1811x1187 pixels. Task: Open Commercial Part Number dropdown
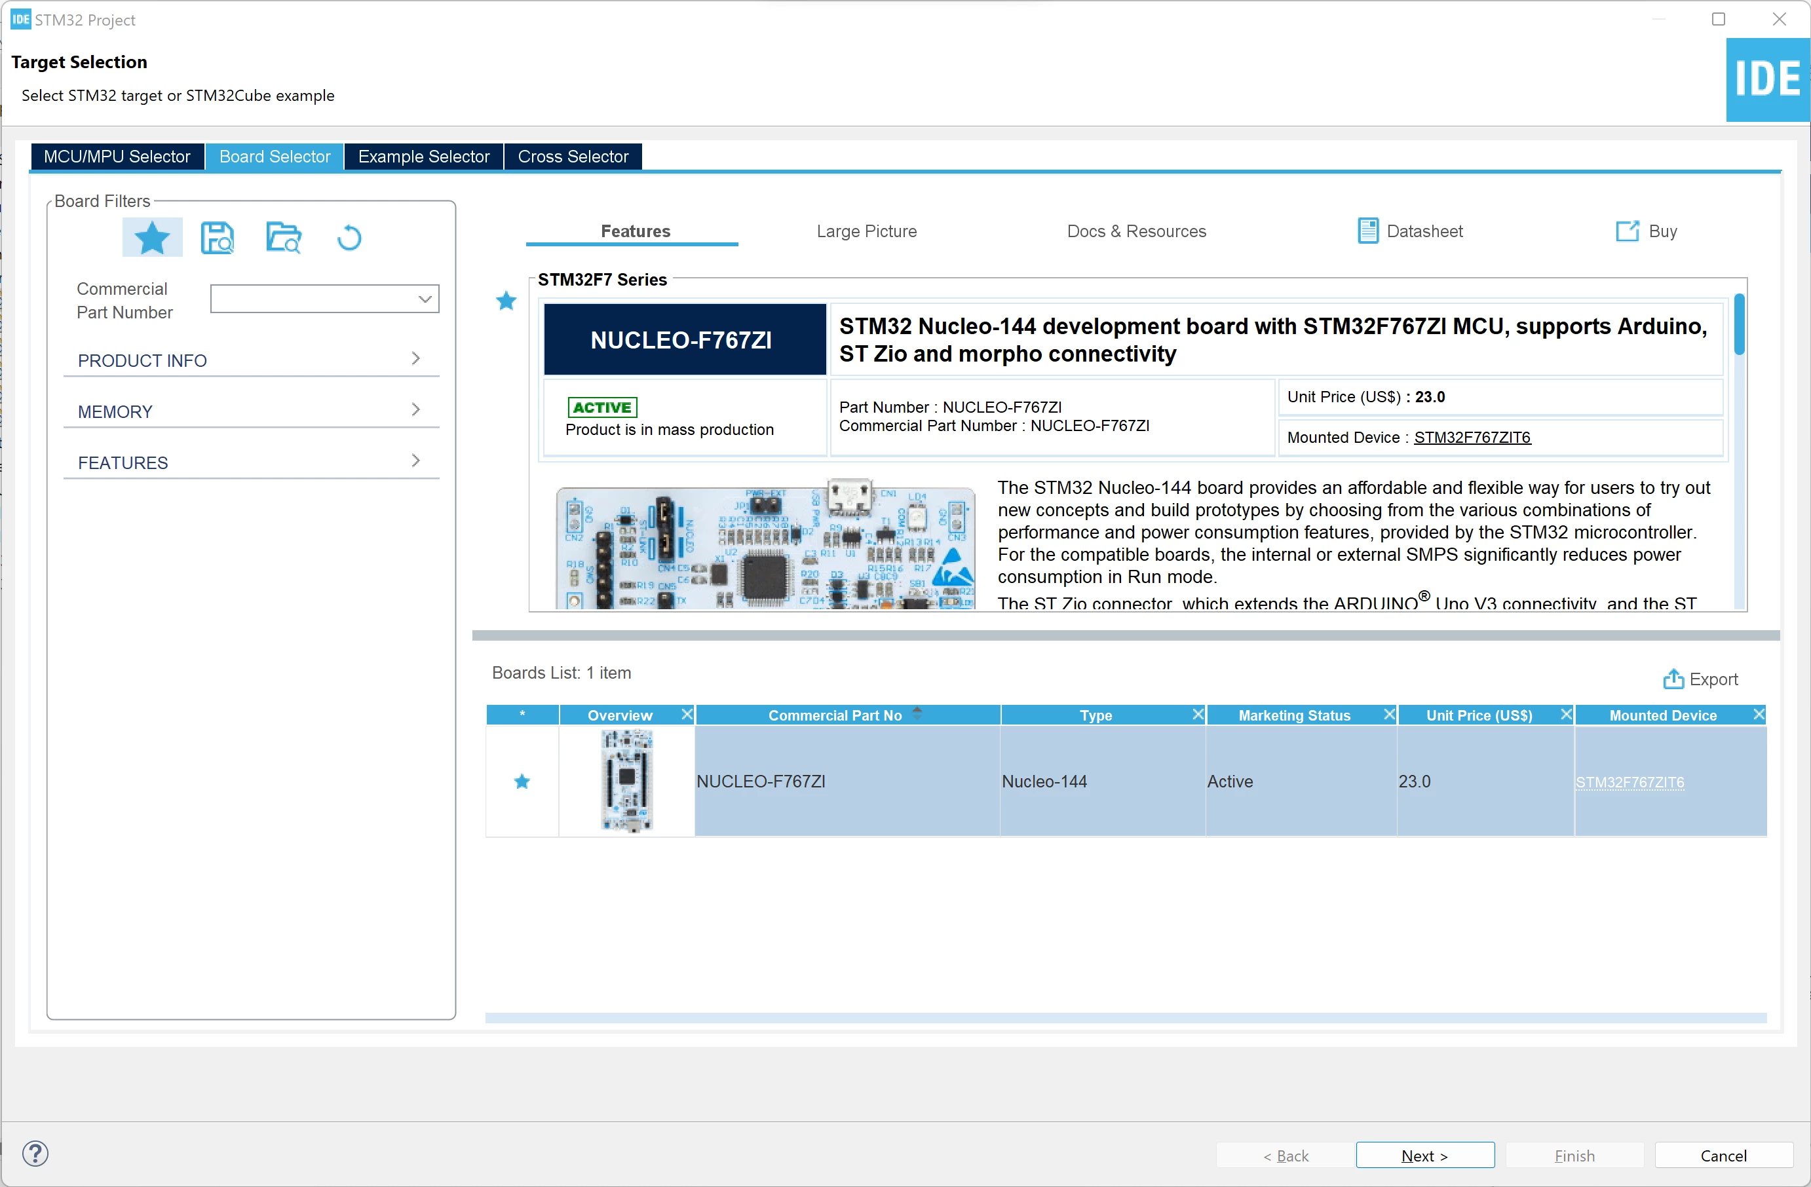pyautogui.click(x=325, y=299)
